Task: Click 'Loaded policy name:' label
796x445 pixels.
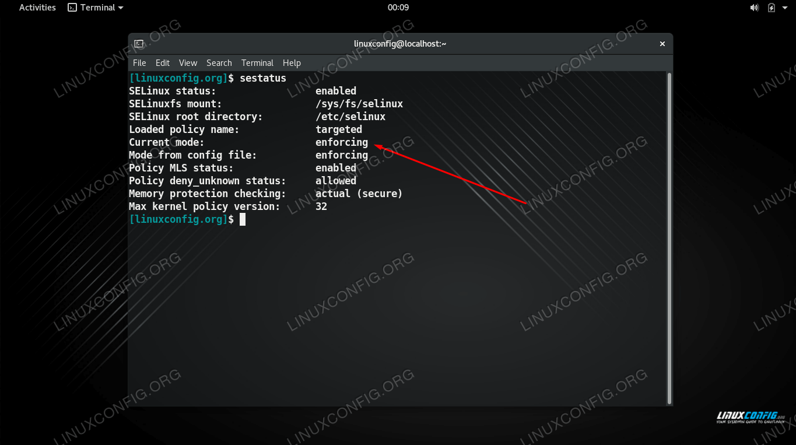Action: pos(184,129)
